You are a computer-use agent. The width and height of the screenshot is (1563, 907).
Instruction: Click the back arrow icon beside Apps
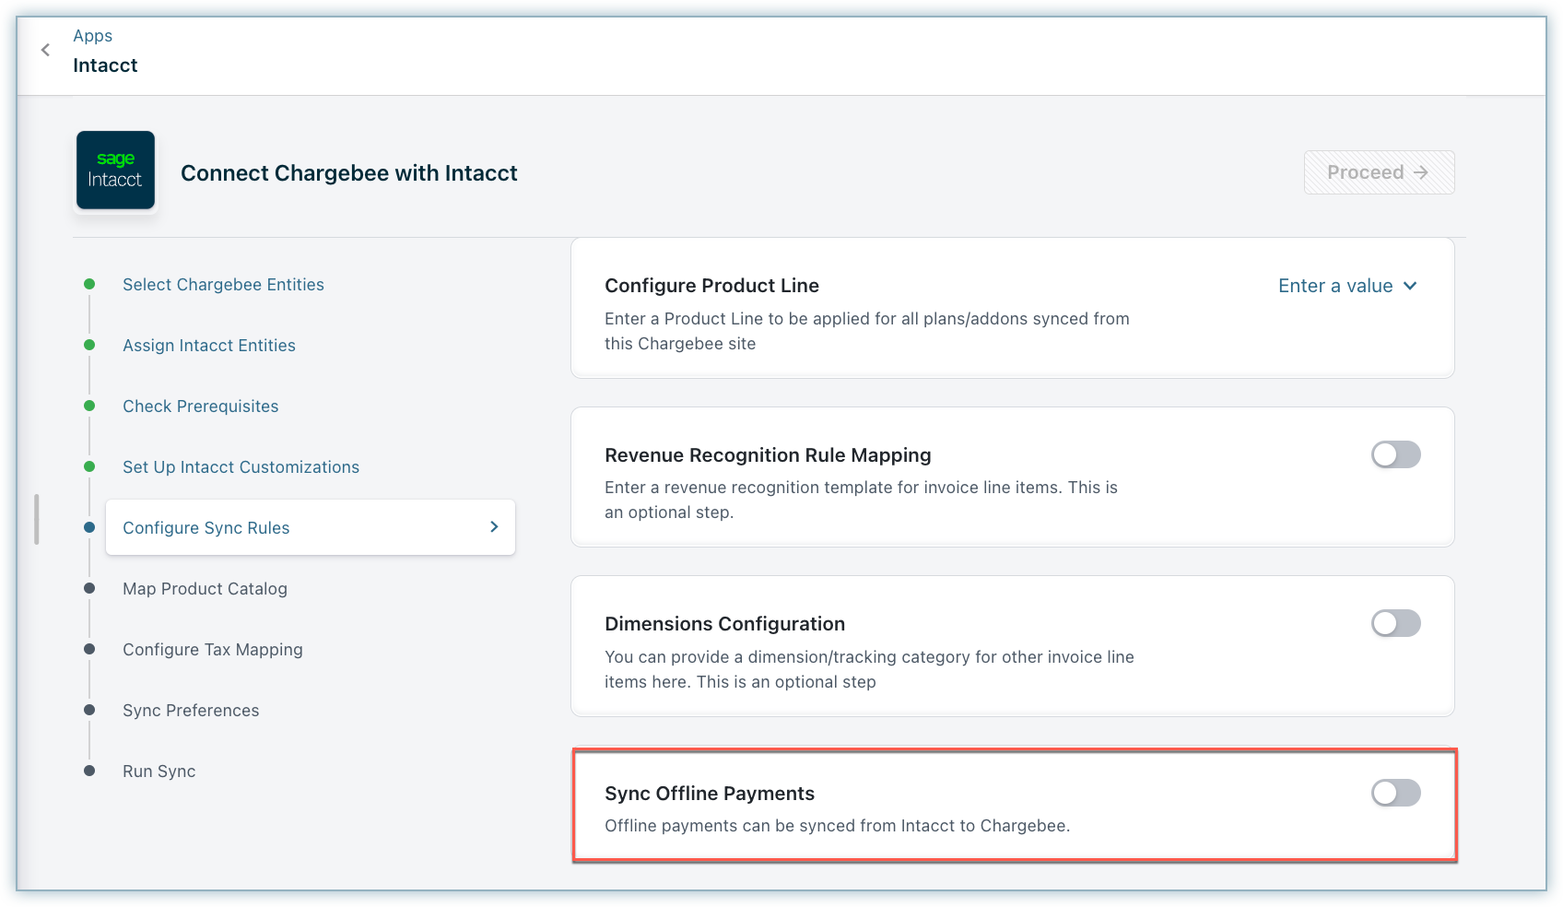[x=45, y=50]
